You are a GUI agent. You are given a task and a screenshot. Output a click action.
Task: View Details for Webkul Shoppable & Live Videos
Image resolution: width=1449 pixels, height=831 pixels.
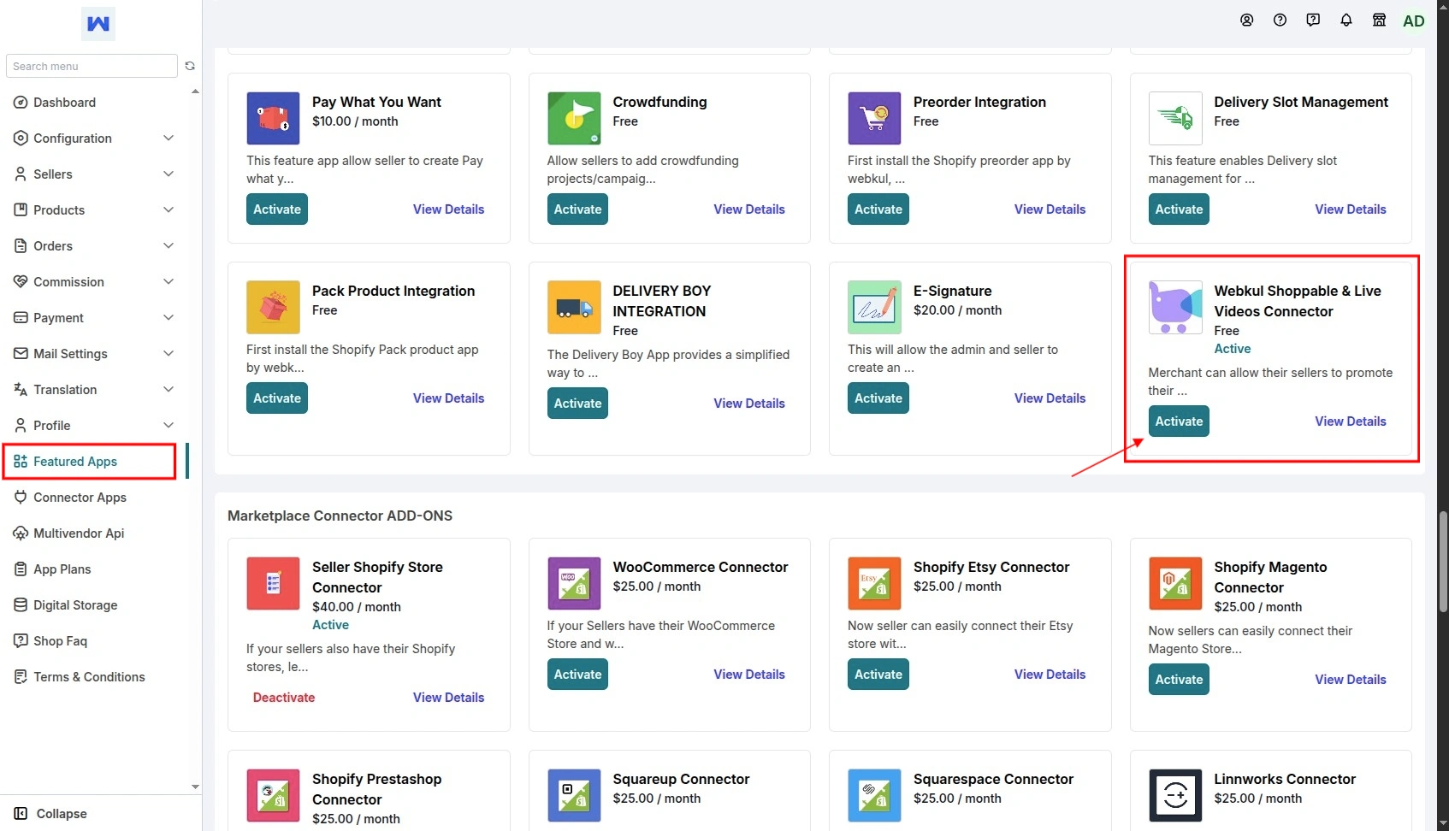pyautogui.click(x=1351, y=421)
